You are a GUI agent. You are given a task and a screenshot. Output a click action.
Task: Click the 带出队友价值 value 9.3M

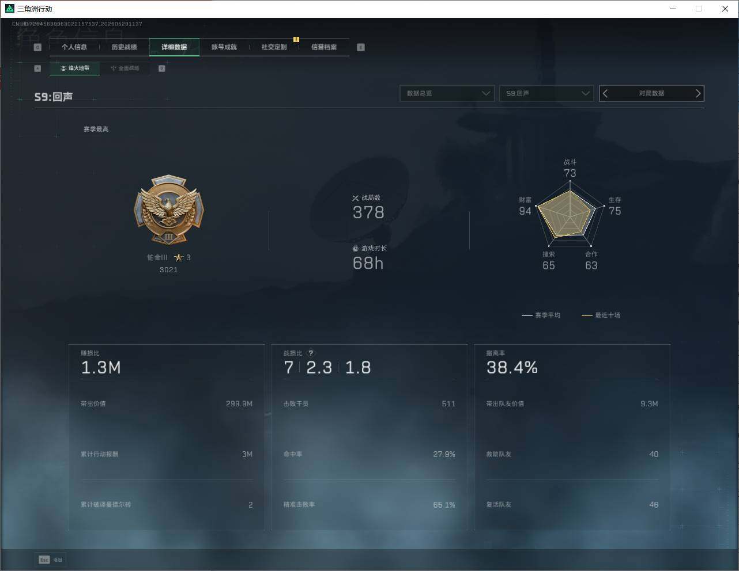[x=650, y=404]
